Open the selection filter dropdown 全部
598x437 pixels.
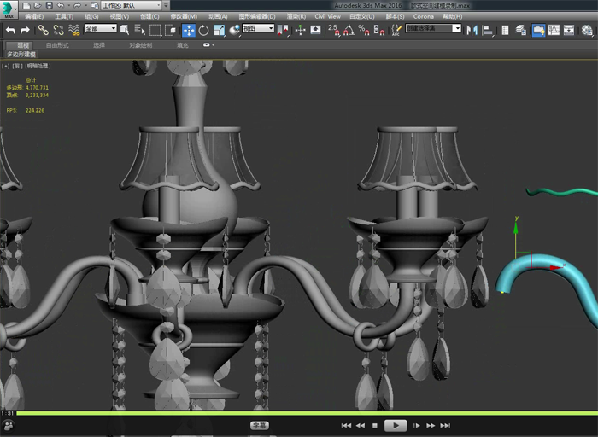pos(100,29)
